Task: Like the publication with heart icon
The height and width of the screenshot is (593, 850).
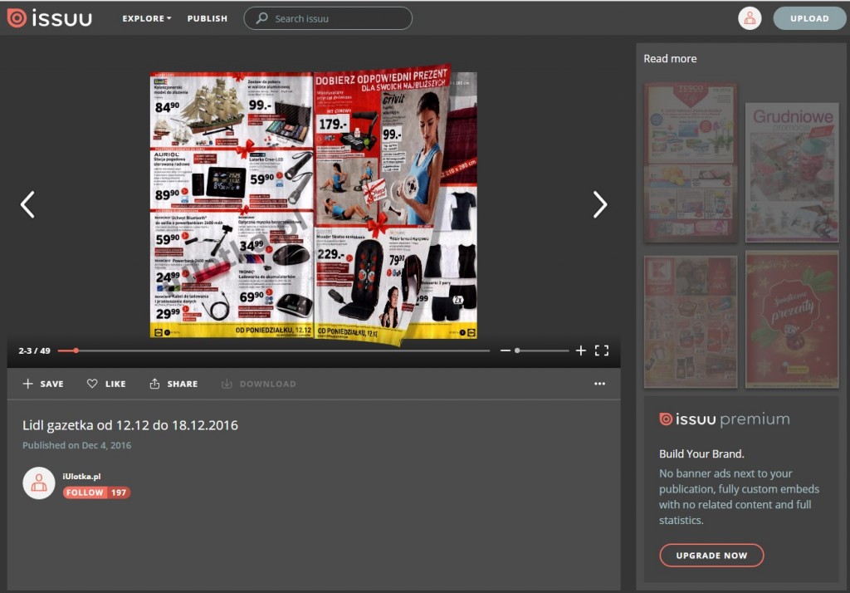Action: coord(106,384)
